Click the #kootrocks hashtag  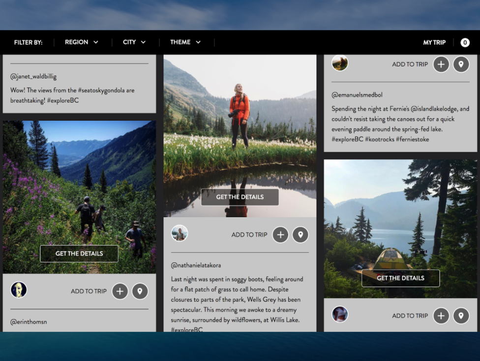(x=380, y=139)
